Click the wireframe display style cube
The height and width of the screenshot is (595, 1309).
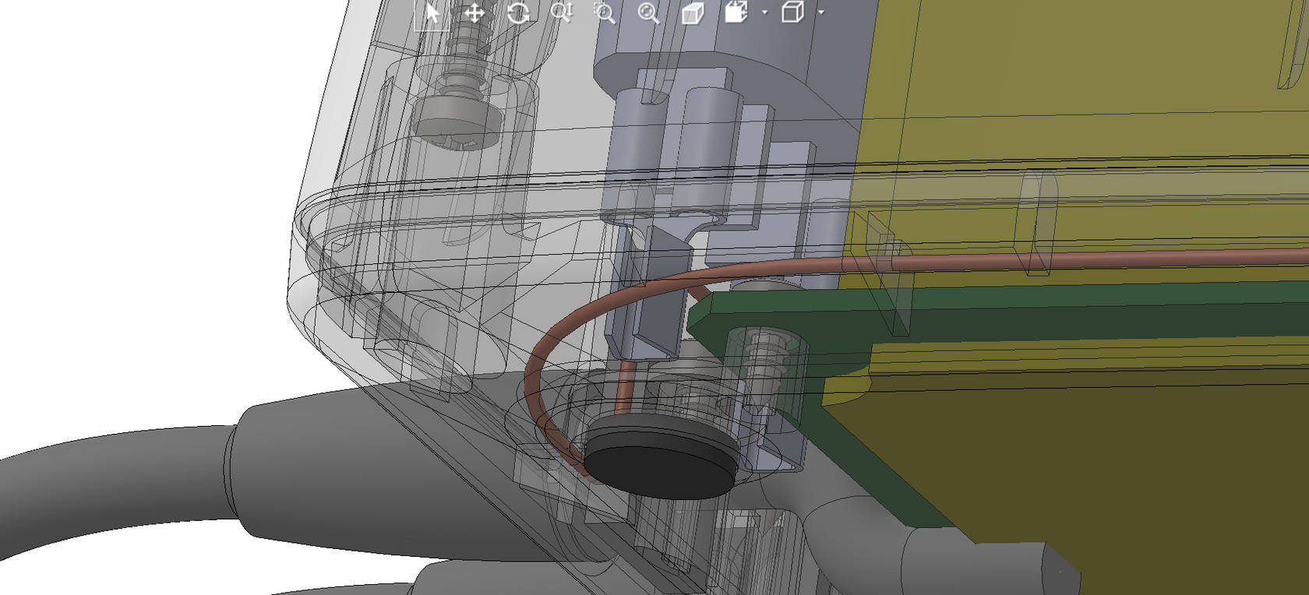pos(792,13)
